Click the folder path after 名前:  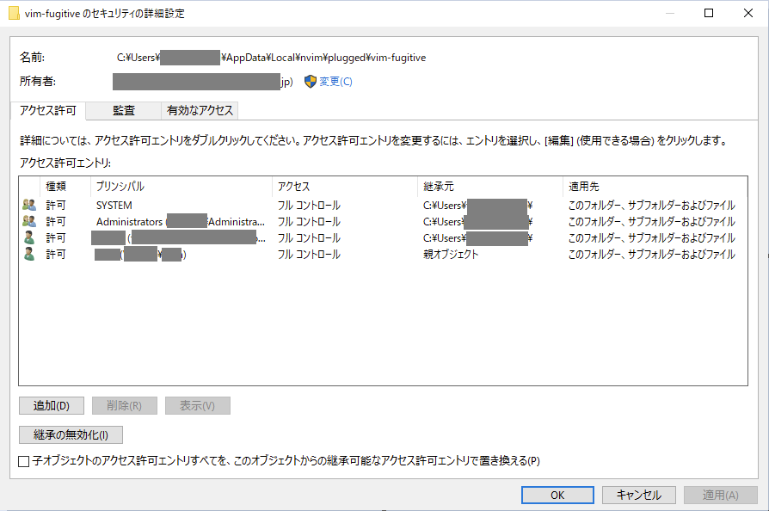[x=271, y=58]
